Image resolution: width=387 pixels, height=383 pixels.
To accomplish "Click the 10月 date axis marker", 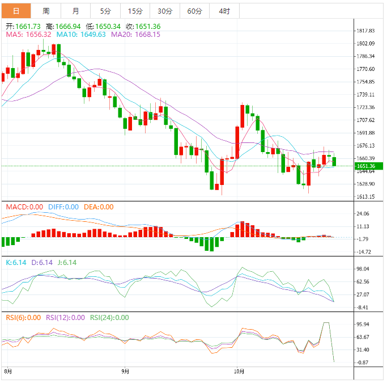I will [240, 372].
